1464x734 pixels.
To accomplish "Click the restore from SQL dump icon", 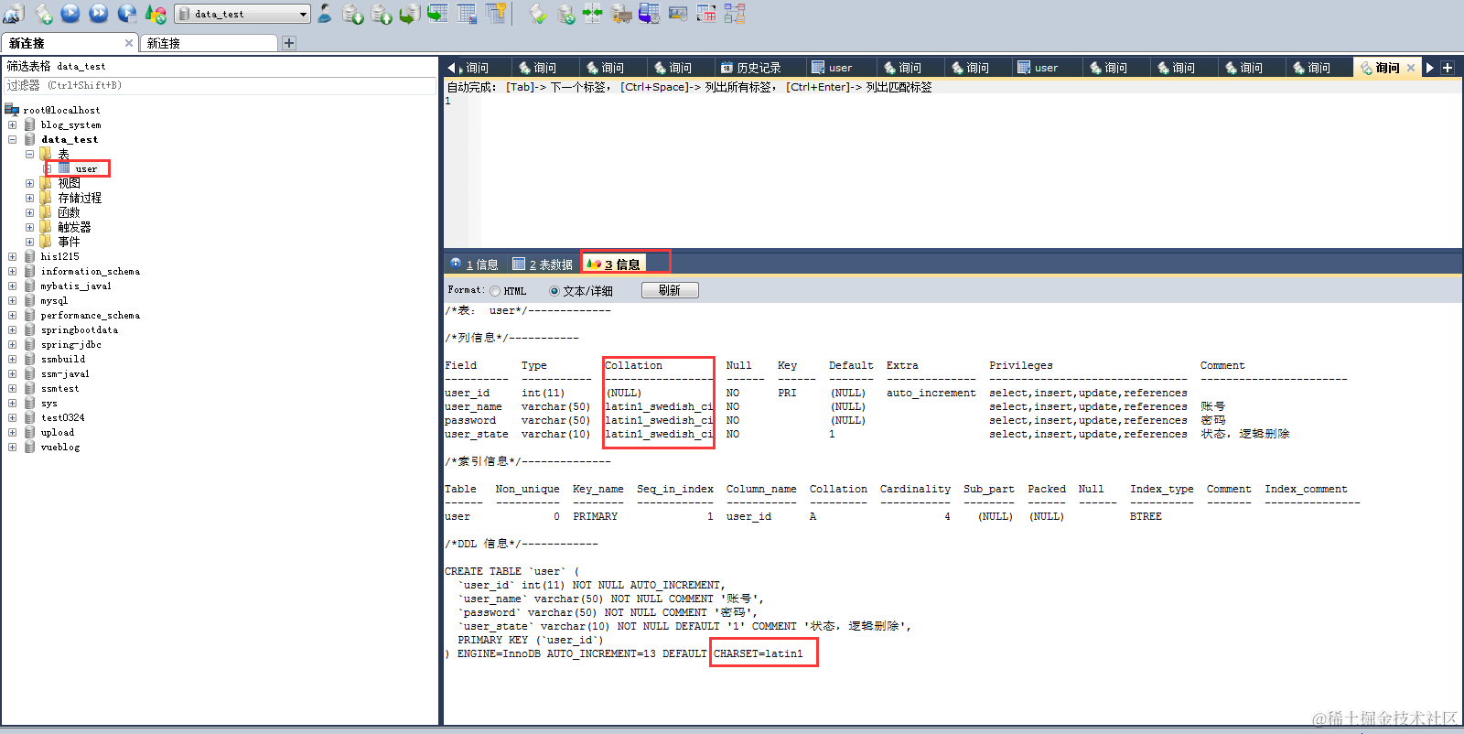I will (x=409, y=14).
